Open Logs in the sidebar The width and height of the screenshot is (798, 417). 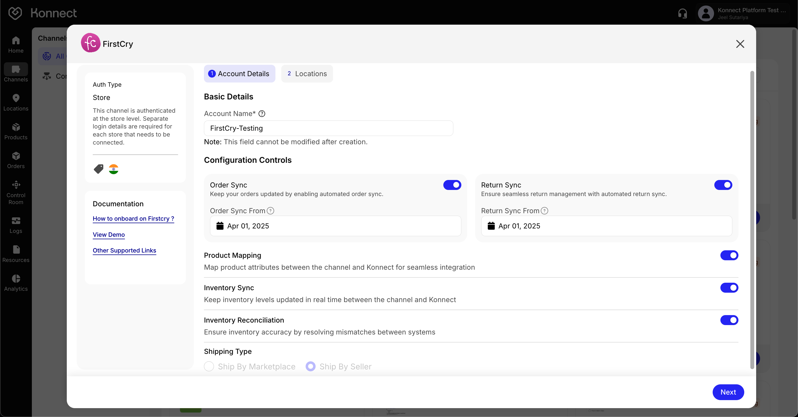(16, 225)
